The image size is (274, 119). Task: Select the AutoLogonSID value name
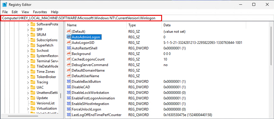tap(83, 43)
